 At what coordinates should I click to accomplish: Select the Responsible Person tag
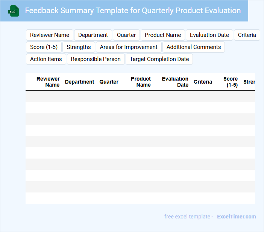pyautogui.click(x=96, y=59)
